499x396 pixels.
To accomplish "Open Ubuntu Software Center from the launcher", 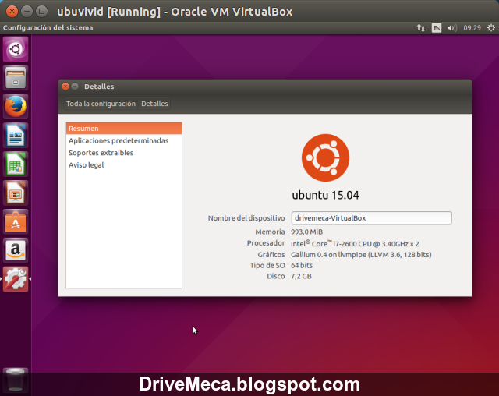I will [x=16, y=221].
